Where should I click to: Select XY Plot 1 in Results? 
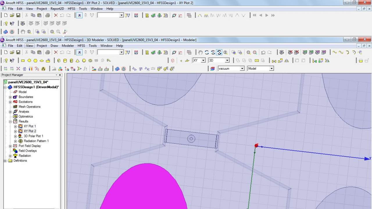tap(30, 126)
